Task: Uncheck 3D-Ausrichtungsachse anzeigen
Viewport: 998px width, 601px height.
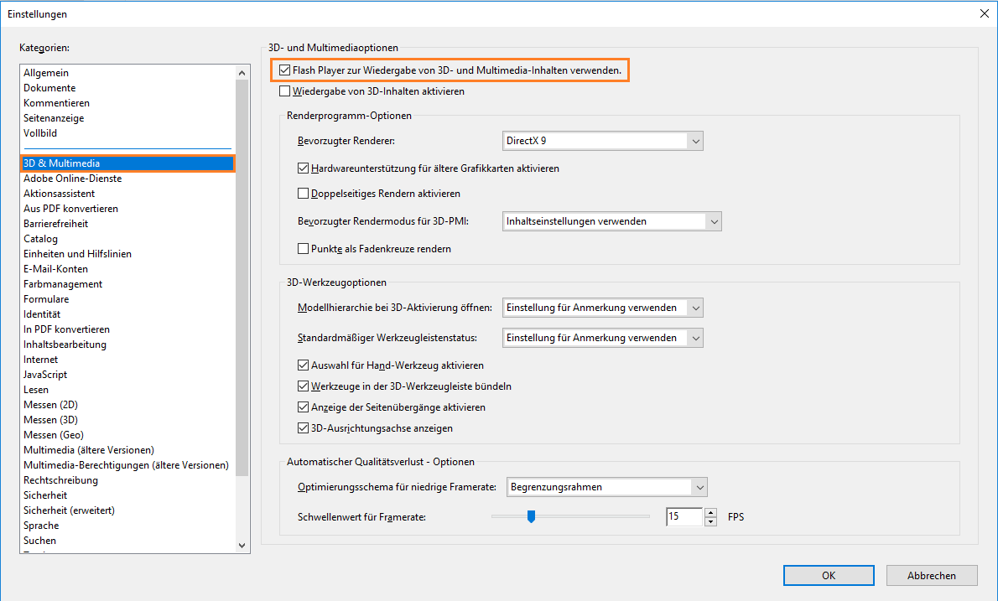Action: (x=303, y=428)
